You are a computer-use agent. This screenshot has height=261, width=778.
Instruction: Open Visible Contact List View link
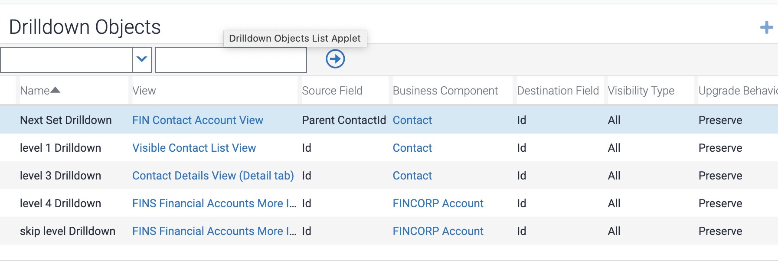click(194, 148)
